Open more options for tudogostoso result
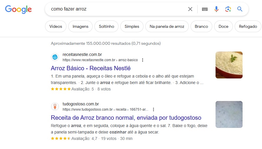Image resolution: width=262 pixels, height=149 pixels. pyautogui.click(x=153, y=109)
